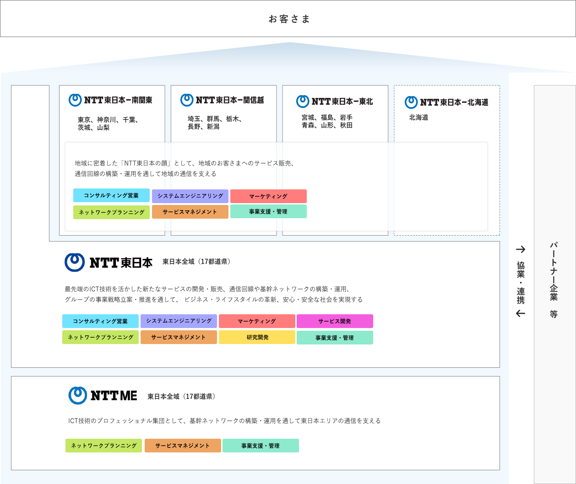Click the magenta サービス開発 tag
Screen dimensions: 576x484
[335, 321]
